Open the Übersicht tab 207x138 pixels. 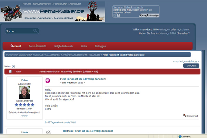click(16, 46)
